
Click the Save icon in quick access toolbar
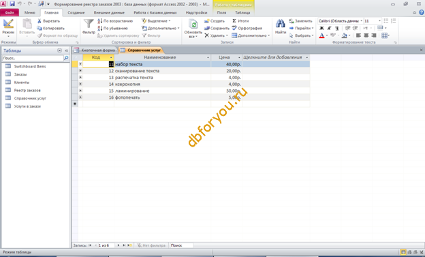pyautogui.click(x=12, y=4)
